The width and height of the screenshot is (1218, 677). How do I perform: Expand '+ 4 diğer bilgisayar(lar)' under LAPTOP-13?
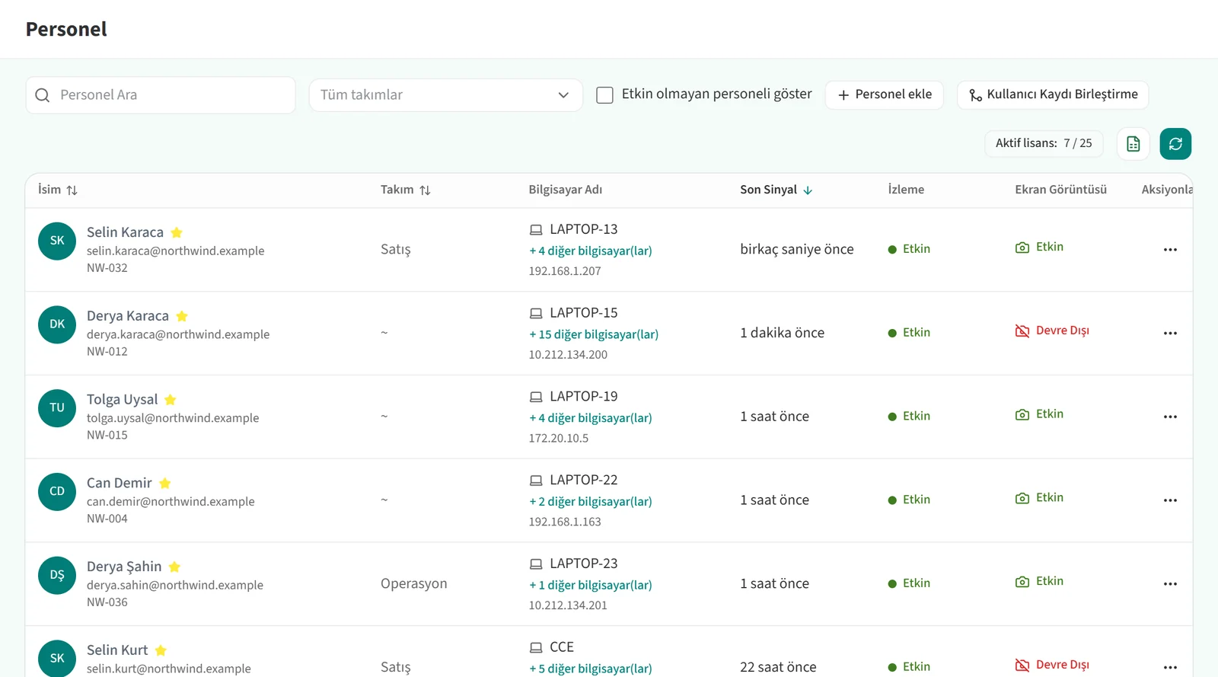pyautogui.click(x=591, y=251)
